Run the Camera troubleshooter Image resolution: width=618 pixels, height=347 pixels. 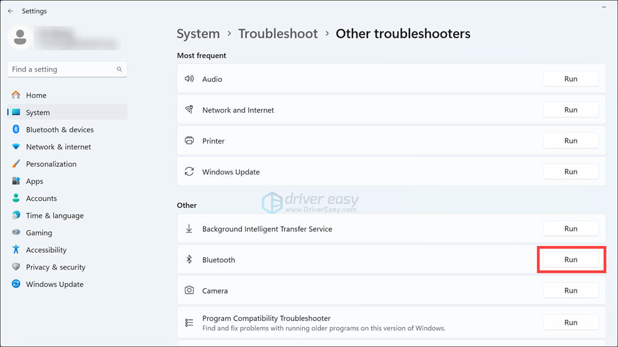click(x=570, y=291)
